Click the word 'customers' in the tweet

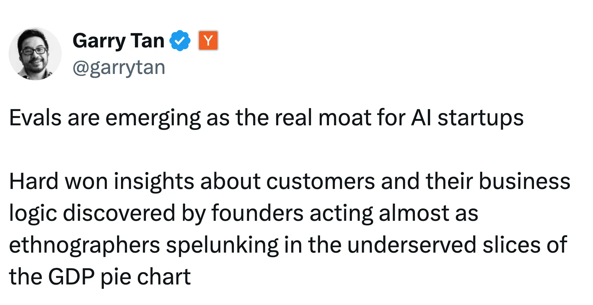321,182
